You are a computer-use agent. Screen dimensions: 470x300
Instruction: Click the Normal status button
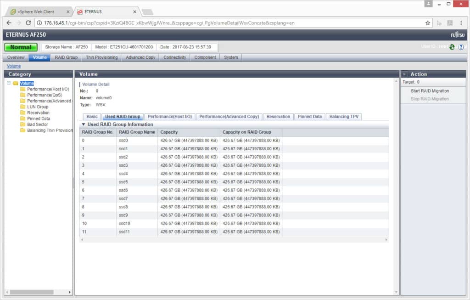(21, 47)
